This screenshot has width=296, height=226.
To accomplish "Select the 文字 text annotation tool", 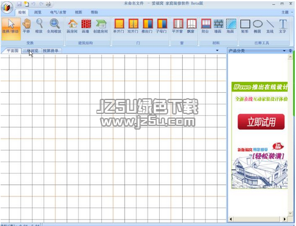I will [x=283, y=26].
